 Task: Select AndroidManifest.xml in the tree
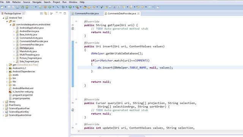point(23,88)
